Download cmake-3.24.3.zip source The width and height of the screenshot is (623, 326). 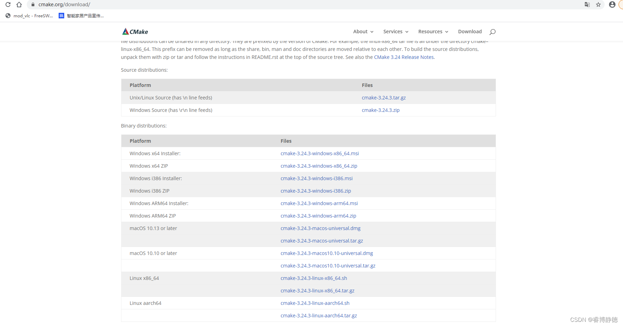tap(381, 110)
